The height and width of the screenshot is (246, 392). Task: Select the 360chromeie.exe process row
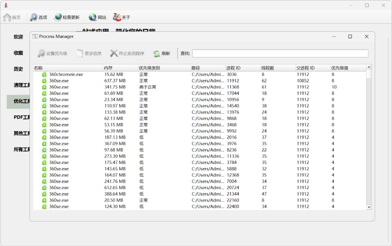[x=200, y=74]
